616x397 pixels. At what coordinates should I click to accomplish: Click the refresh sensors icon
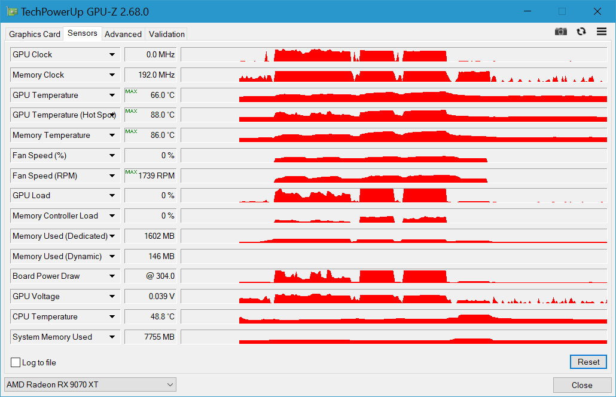pos(581,32)
